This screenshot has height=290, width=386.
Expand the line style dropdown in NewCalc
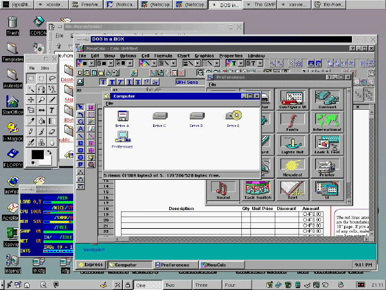pyautogui.click(x=217, y=63)
